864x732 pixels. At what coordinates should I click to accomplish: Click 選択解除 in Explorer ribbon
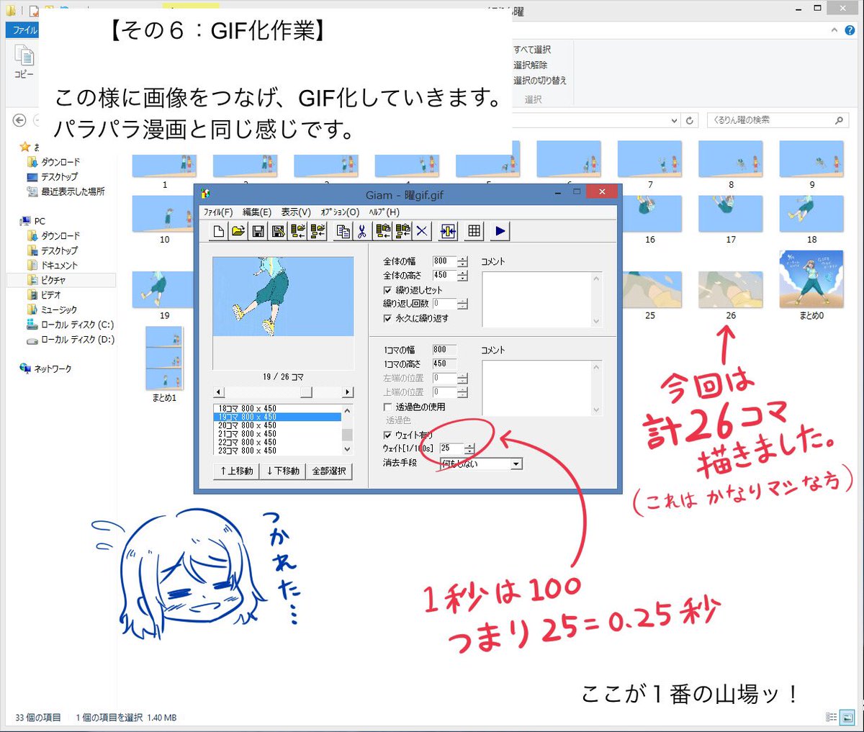(530, 65)
